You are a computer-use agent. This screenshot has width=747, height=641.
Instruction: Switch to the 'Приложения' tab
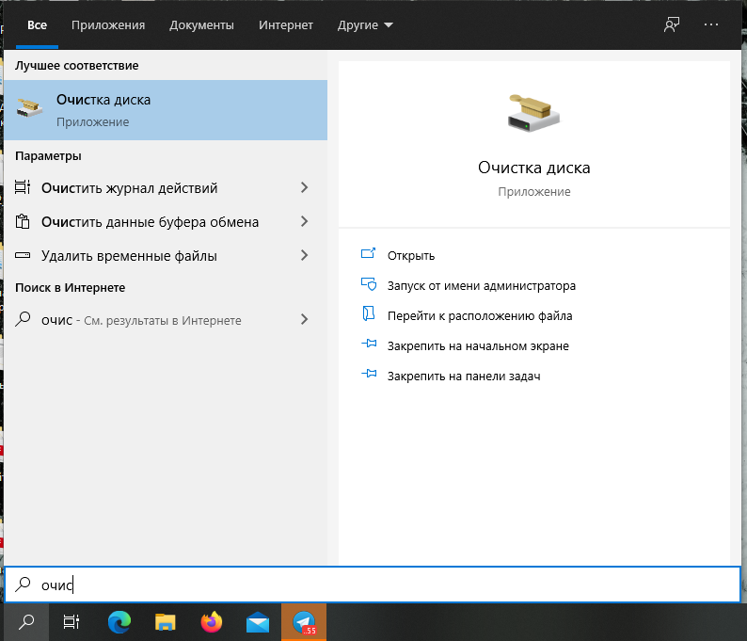click(x=114, y=24)
